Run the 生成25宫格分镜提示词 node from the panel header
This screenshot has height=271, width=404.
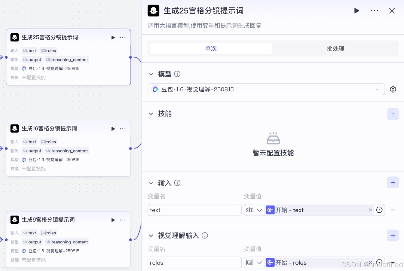[356, 11]
